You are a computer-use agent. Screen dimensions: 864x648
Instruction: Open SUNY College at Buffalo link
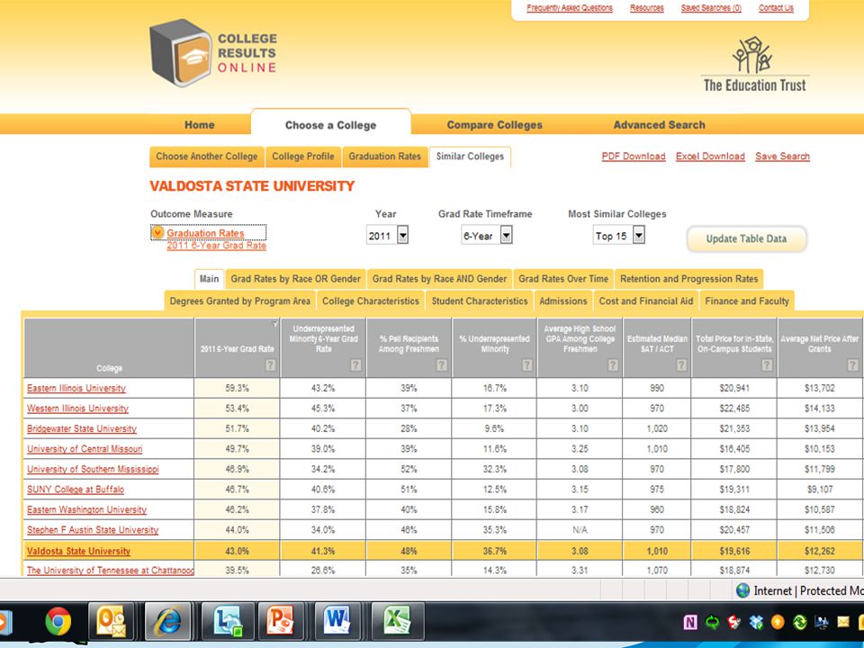pyautogui.click(x=76, y=490)
